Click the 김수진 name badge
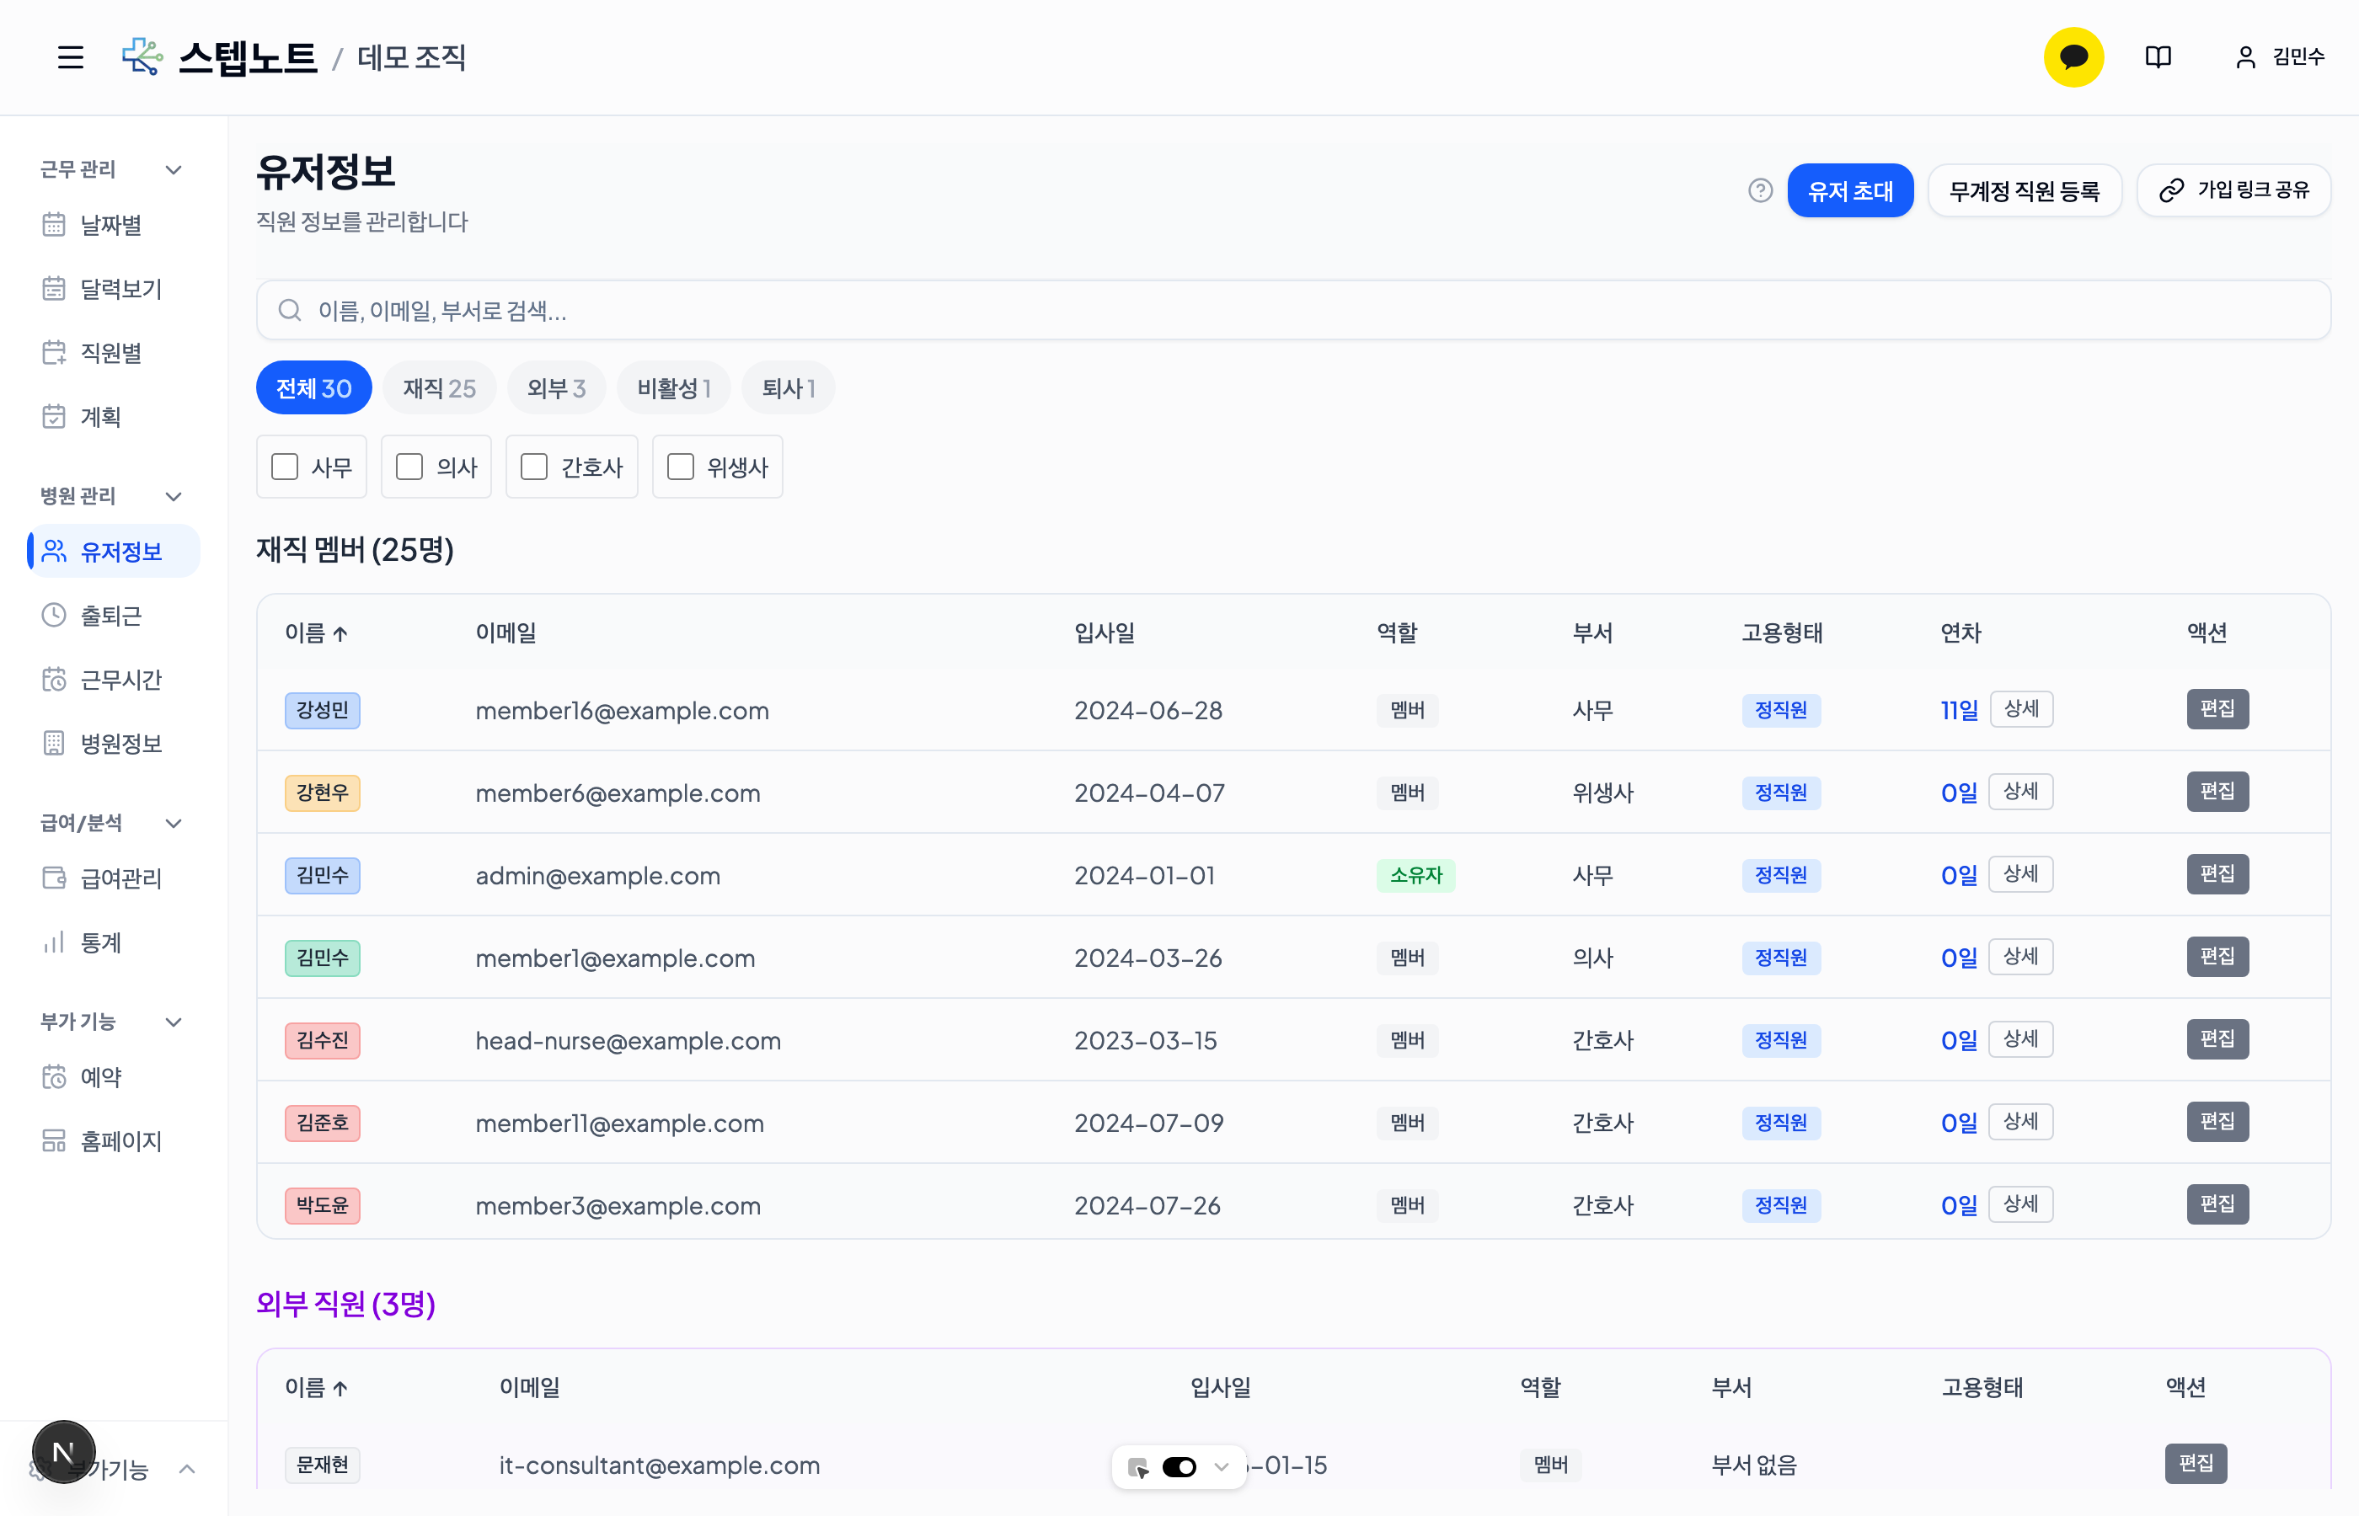Screen dimensions: 2359x1516 (322, 1040)
